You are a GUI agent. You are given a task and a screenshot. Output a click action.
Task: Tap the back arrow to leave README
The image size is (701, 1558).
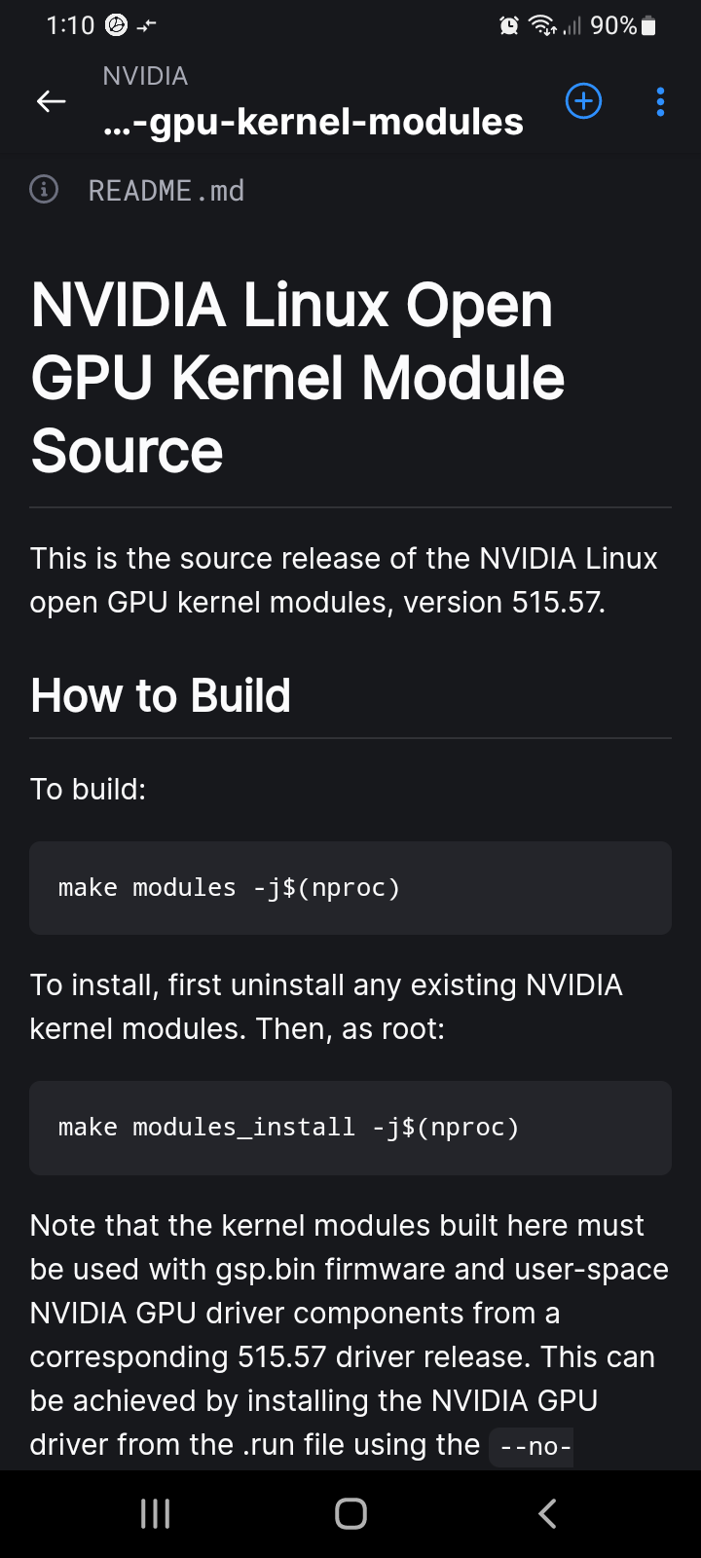[50, 100]
